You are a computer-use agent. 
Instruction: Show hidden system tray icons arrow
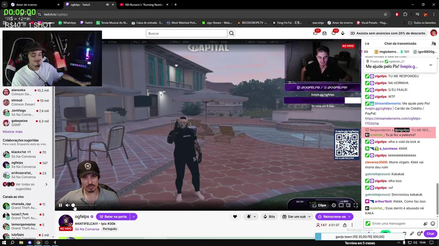point(399,243)
